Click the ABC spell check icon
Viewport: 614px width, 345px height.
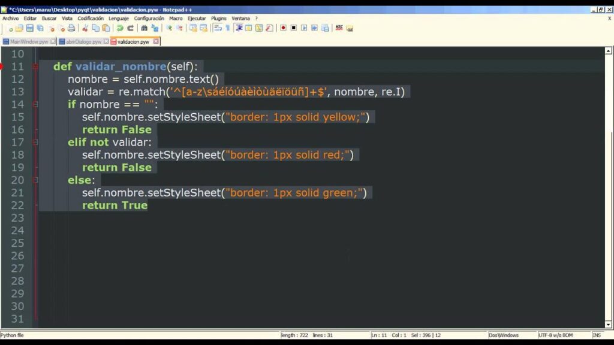pyautogui.click(x=339, y=28)
